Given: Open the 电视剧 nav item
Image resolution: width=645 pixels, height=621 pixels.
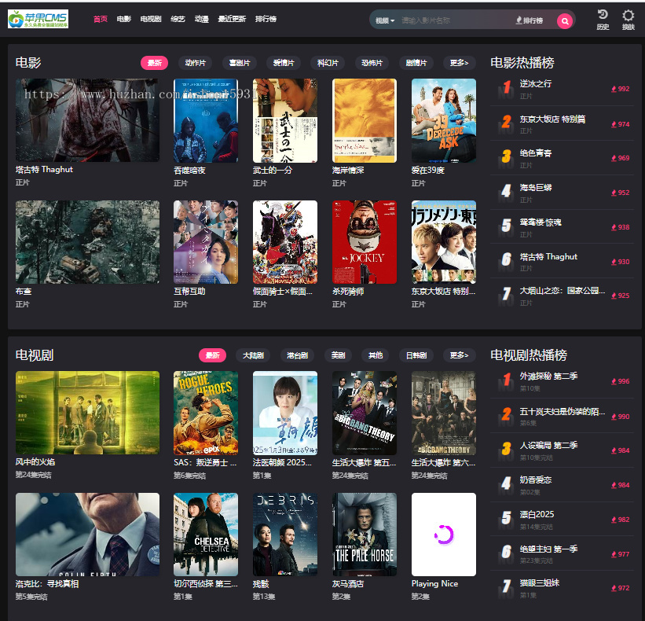Looking at the screenshot, I should click(x=151, y=19).
